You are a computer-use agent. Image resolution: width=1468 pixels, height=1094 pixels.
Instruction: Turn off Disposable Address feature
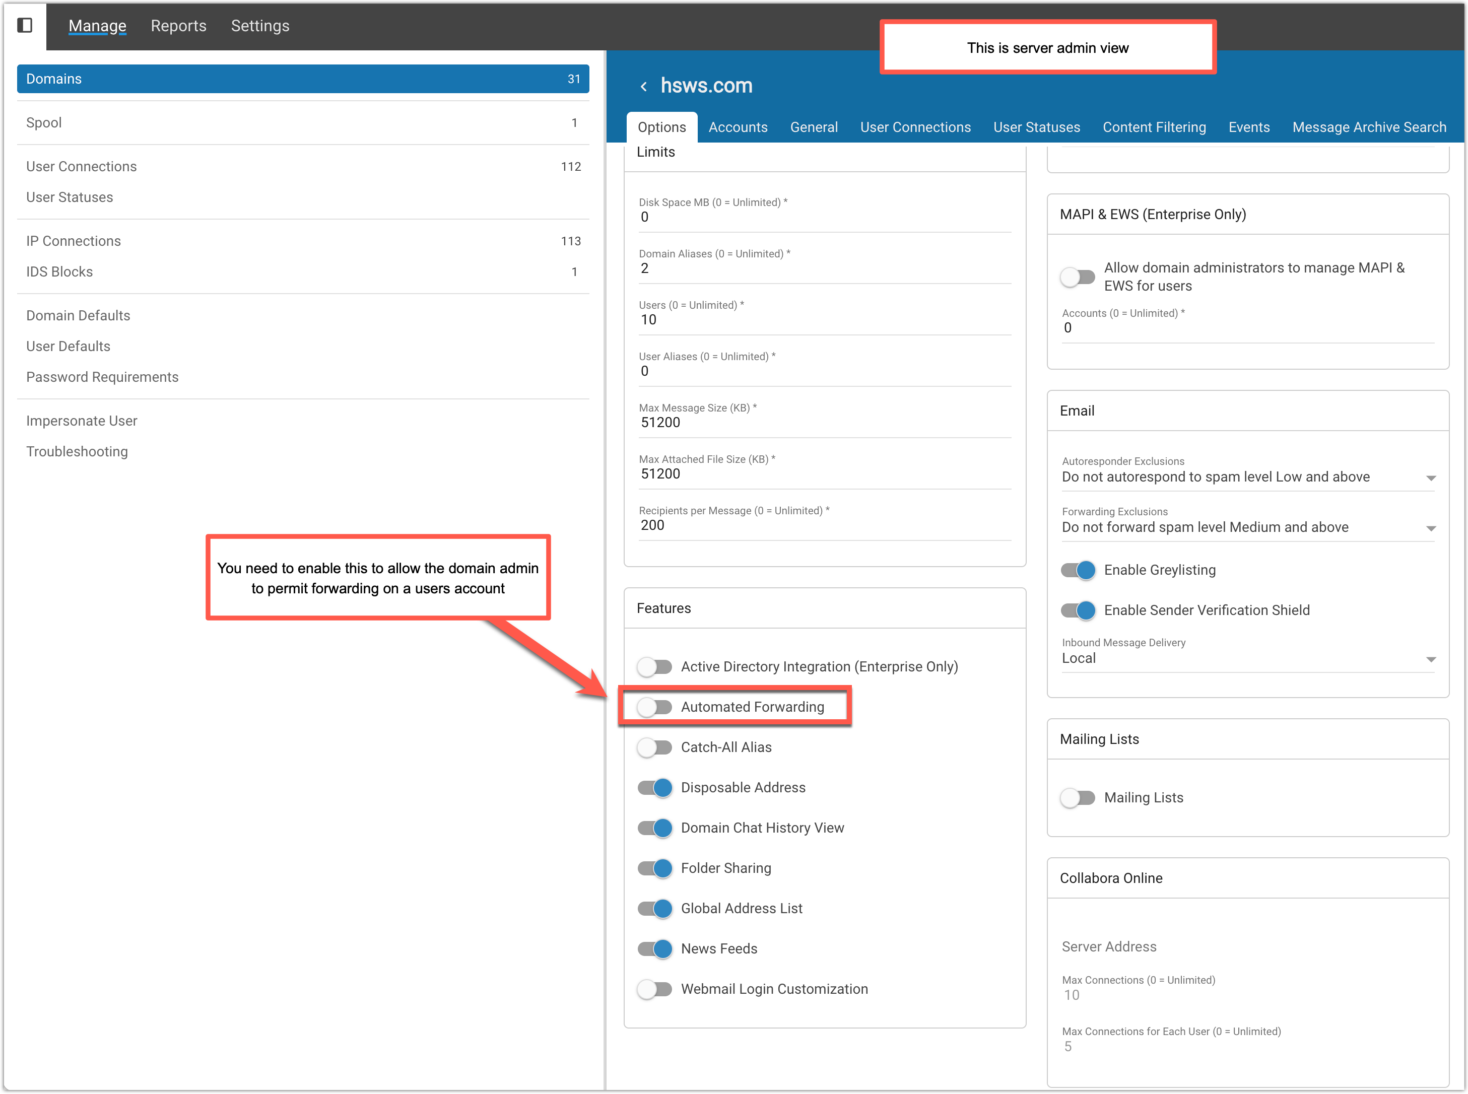click(x=654, y=787)
